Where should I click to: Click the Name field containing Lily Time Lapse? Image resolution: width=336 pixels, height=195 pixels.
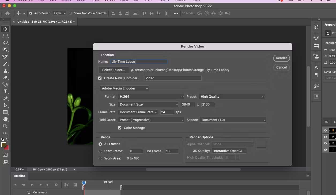pos(139,62)
